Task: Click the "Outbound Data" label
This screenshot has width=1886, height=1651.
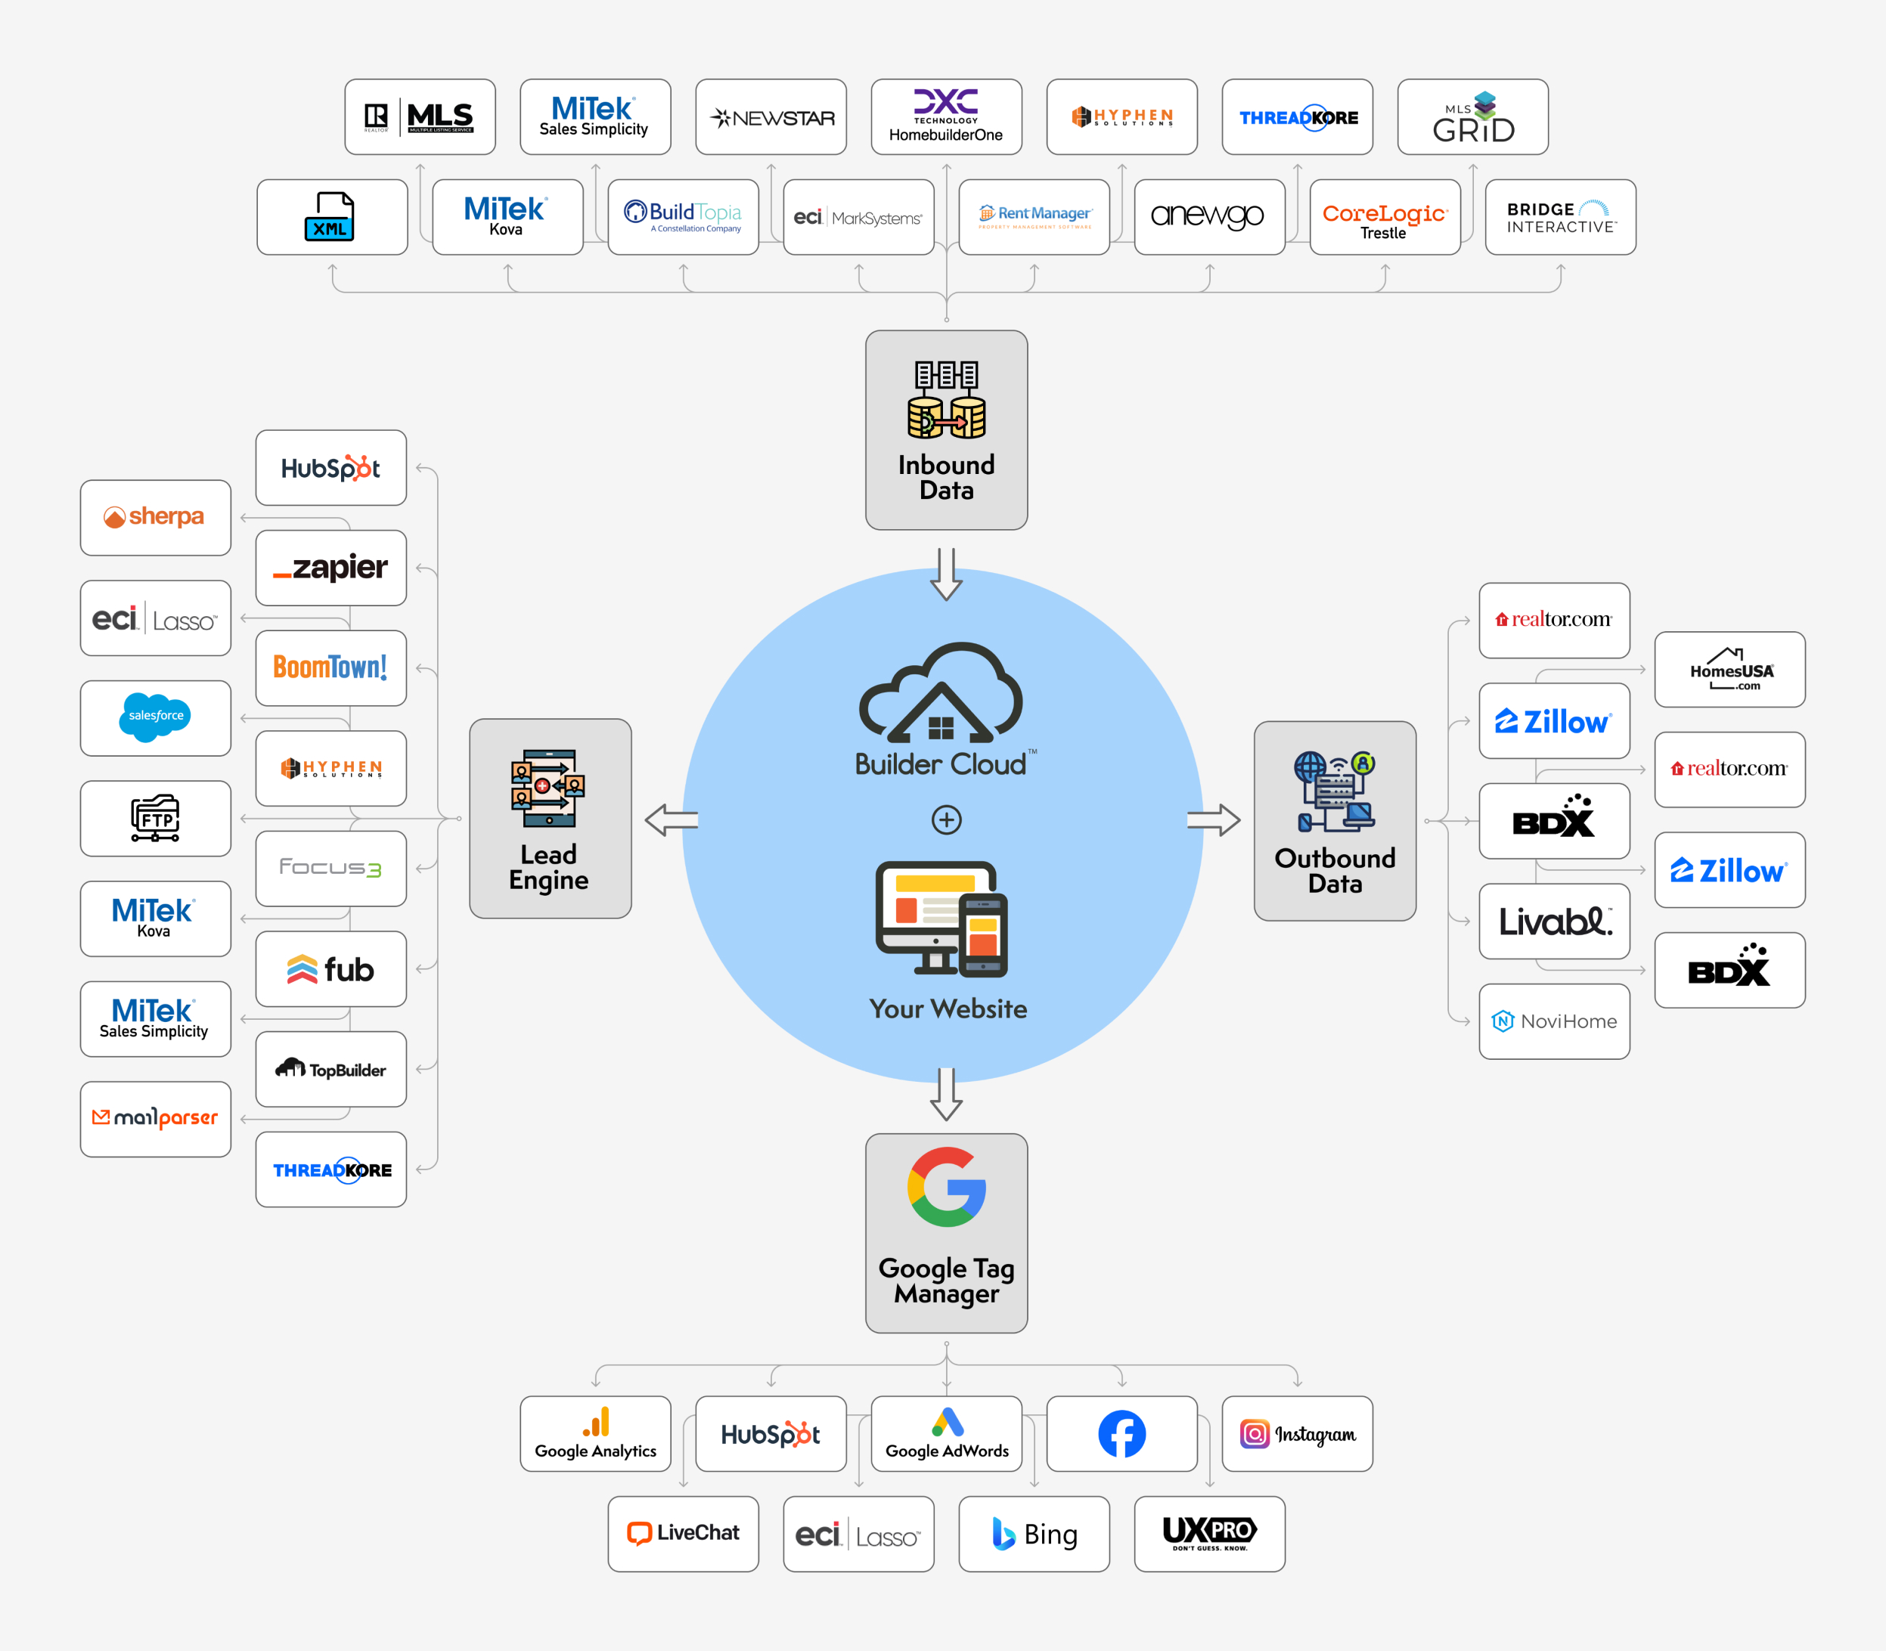Action: click(1335, 871)
